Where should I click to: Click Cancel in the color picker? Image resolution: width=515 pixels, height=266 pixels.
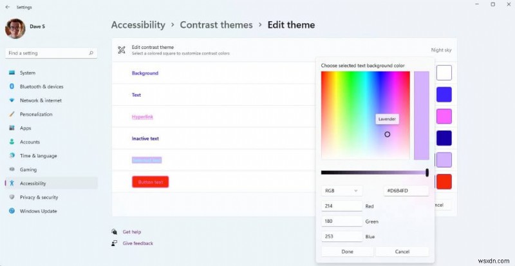[402, 252]
